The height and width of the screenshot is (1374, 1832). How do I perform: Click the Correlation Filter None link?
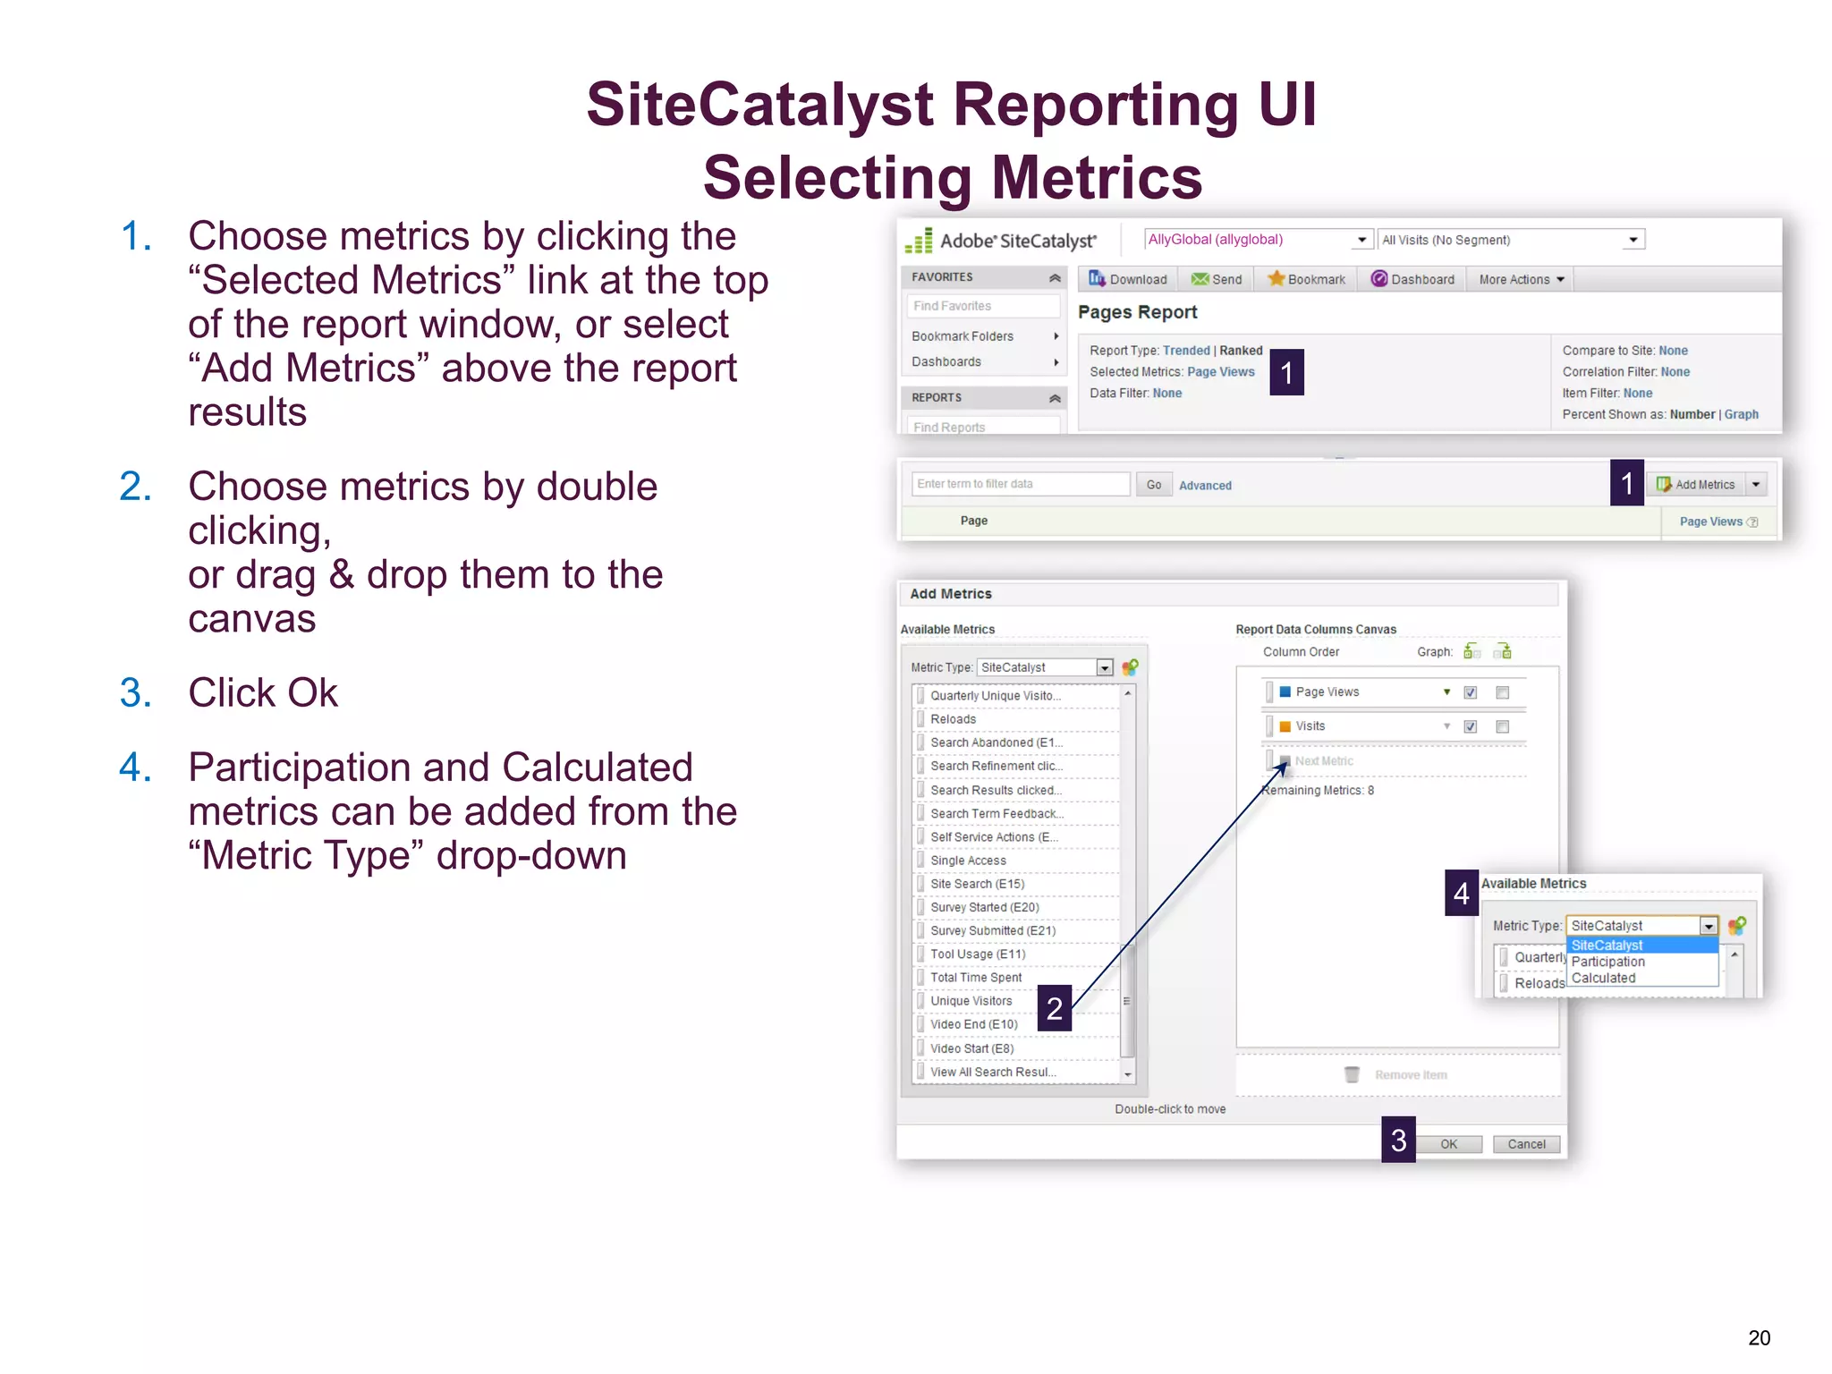click(x=1675, y=372)
